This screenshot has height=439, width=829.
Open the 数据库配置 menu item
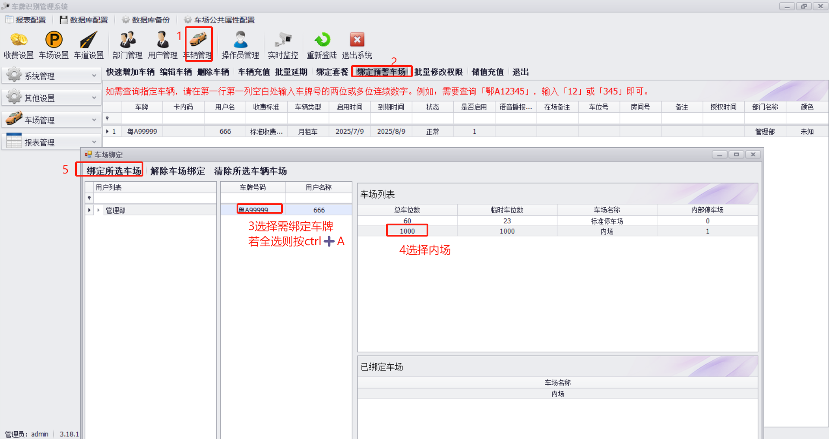click(x=84, y=20)
